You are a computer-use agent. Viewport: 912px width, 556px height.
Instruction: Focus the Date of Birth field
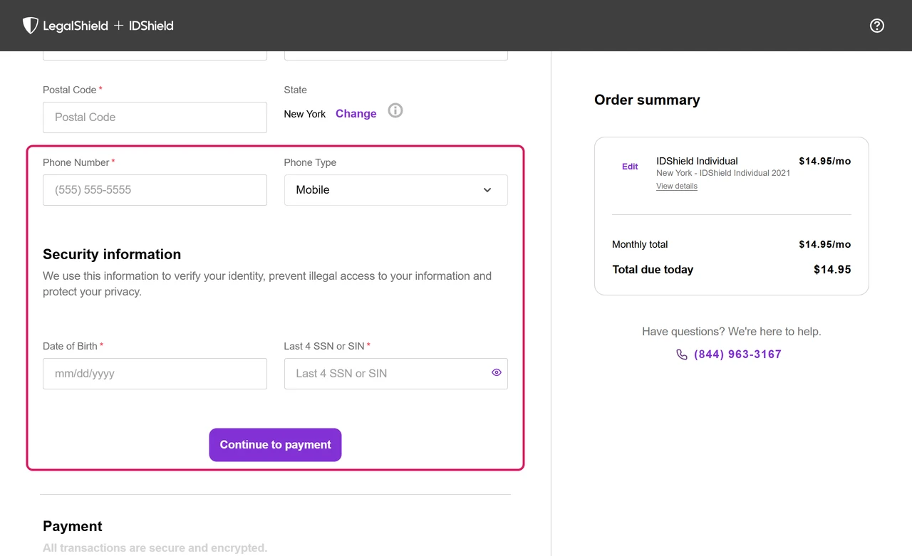[x=155, y=374]
